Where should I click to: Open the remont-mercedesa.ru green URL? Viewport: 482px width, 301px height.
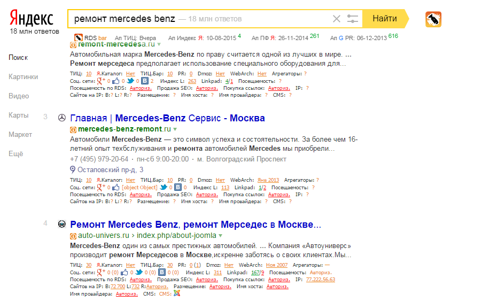(116, 44)
